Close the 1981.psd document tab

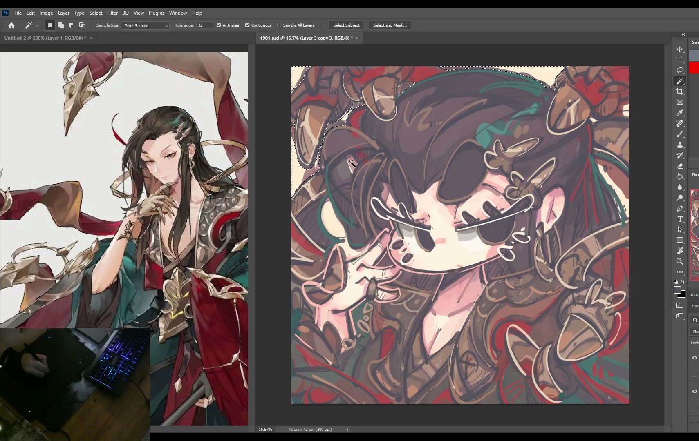pyautogui.click(x=357, y=38)
